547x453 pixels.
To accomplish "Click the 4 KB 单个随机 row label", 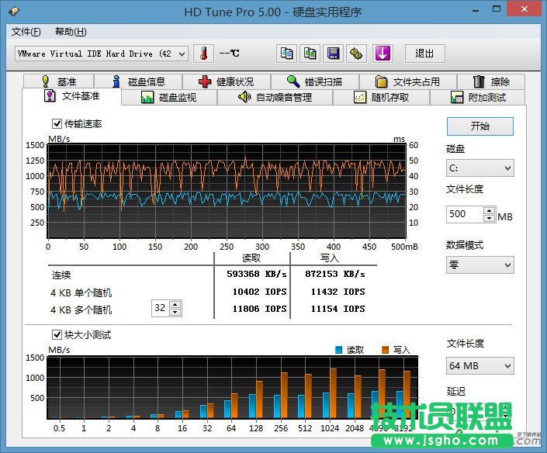I will tap(81, 292).
